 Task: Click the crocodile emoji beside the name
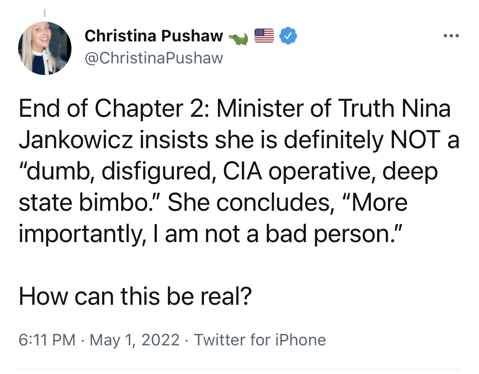pos(238,38)
